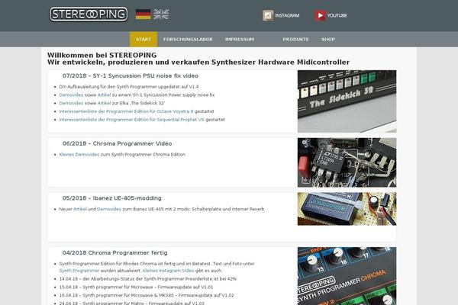
Task: Open the Ibanez UE-405 board thumbnail
Action: coord(347,209)
